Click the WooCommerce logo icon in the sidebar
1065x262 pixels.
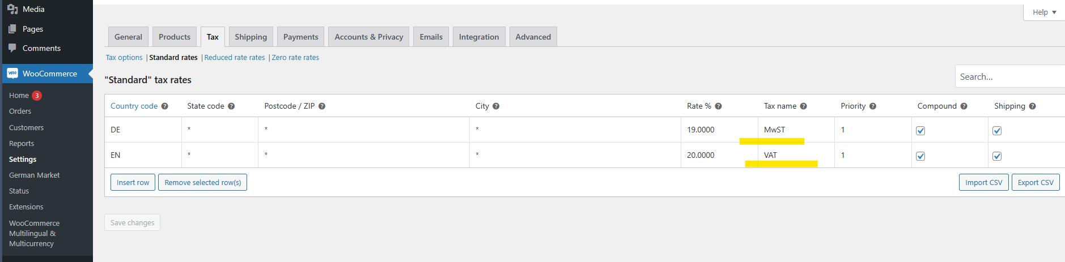coord(12,74)
